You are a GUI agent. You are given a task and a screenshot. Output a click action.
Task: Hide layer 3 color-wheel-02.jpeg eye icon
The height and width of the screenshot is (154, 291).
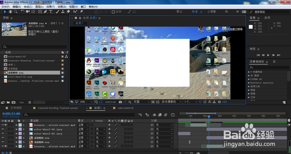[x=3, y=134]
